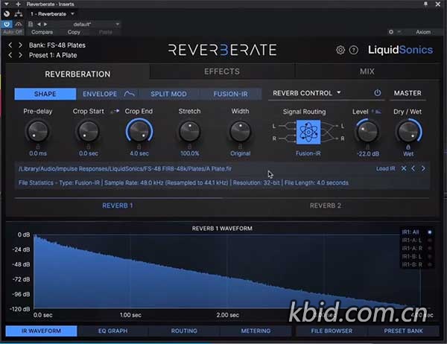Clear the loaded IR with the X icon
Viewport: 447px width, 344px height.
pyautogui.click(x=404, y=168)
